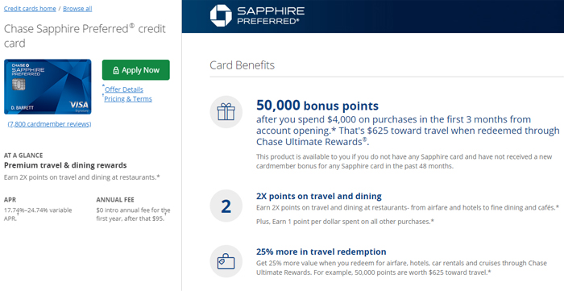This screenshot has width=564, height=291.
Task: Click the number 2 points circle icon
Action: point(226,206)
